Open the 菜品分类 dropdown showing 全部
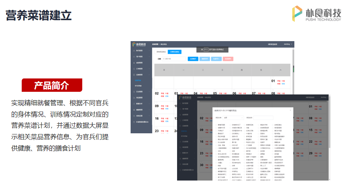Viewport: 353px width, 187px height. pyautogui.click(x=233, y=117)
